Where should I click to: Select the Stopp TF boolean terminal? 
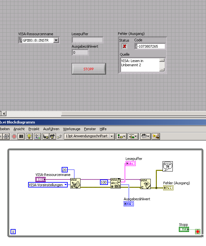tap(184, 229)
